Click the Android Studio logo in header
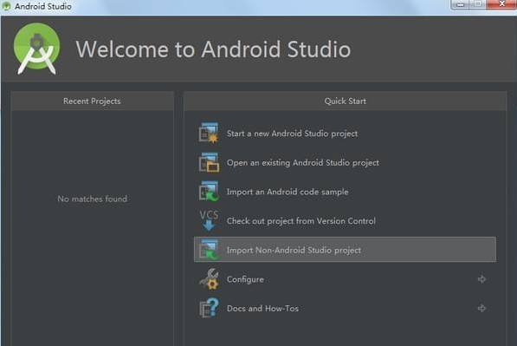Image resolution: width=517 pixels, height=346 pixels. click(x=37, y=49)
